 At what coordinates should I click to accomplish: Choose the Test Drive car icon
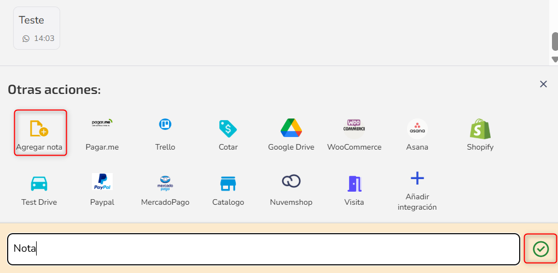[39, 183]
